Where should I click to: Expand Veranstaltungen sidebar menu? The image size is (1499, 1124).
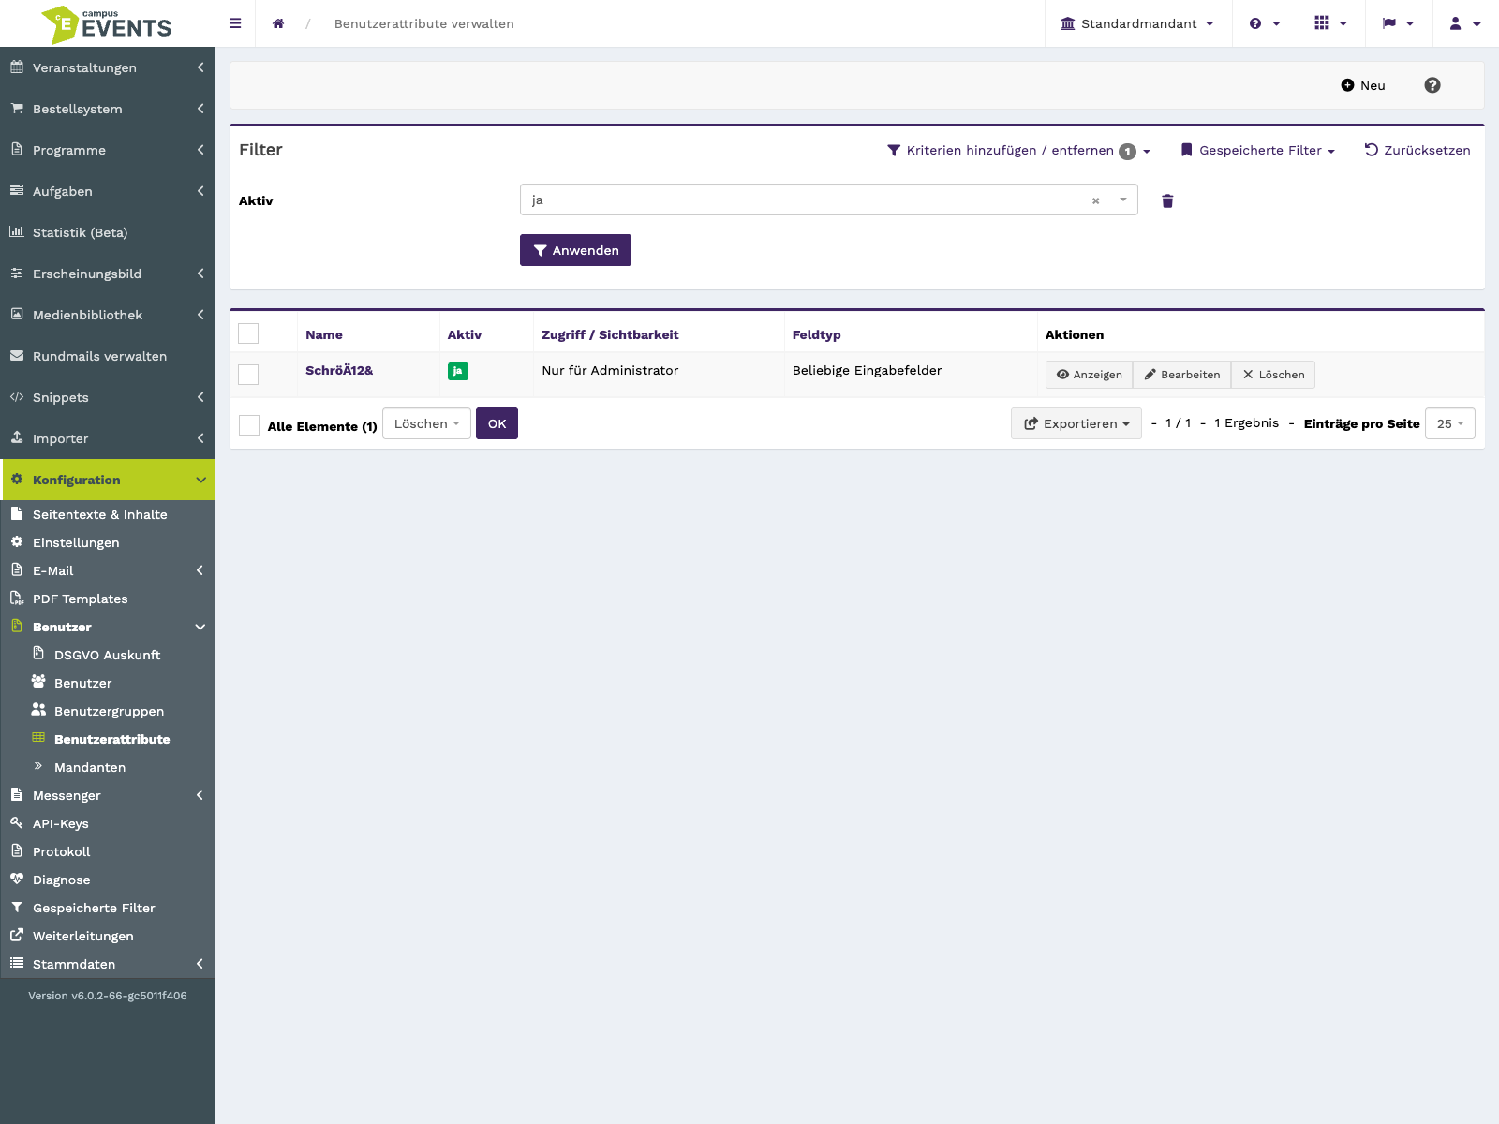coord(108,67)
